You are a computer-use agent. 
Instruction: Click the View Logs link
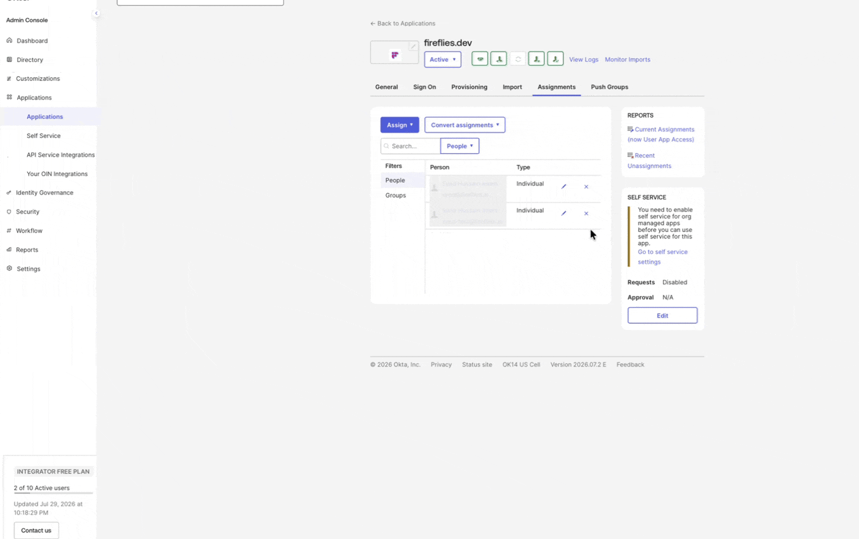583,60
